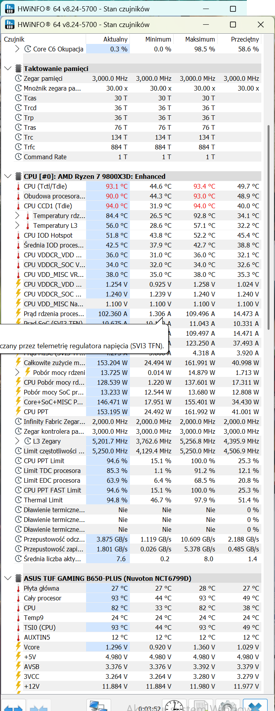275x711 pixels.
Task: Click the lightning icon beside Prąd rdzenia proces...
Action: (x=18, y=314)
